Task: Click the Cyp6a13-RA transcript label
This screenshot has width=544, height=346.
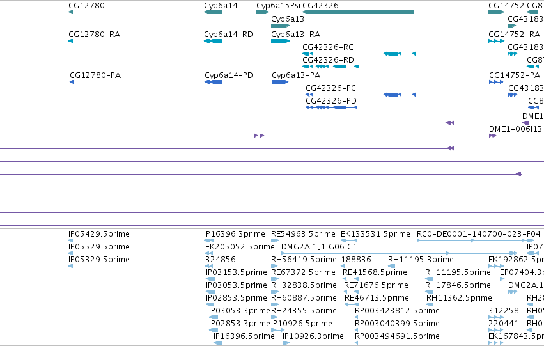Action: tap(295, 35)
